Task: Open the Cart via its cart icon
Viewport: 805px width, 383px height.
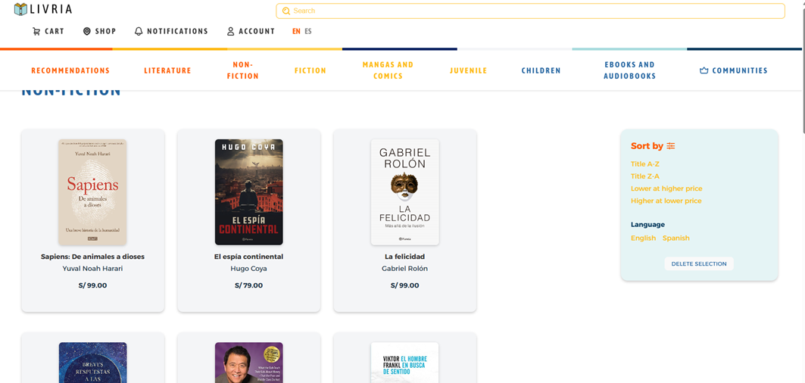Action: [x=36, y=31]
